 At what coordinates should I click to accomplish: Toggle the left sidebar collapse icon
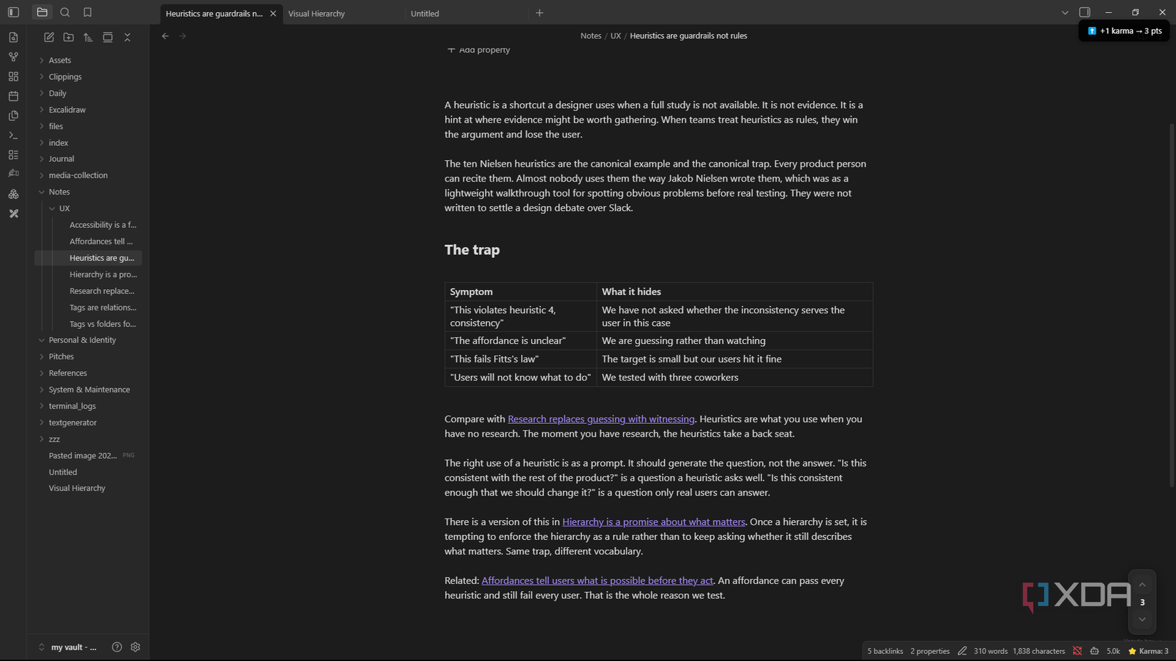pos(14,12)
